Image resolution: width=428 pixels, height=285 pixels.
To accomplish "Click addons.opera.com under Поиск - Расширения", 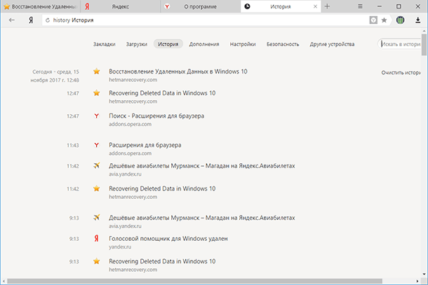I will [131, 124].
